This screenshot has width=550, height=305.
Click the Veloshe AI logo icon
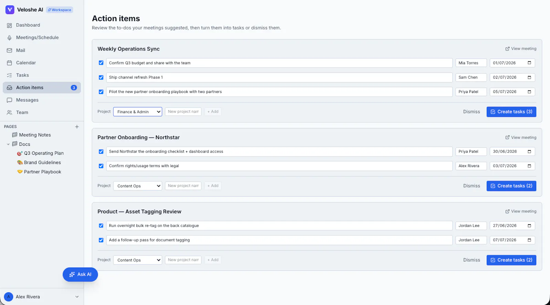click(x=10, y=10)
